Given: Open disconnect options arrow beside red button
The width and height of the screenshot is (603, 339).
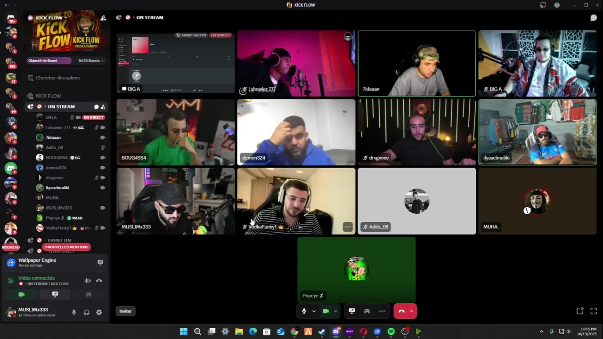Looking at the screenshot, I should [x=411, y=311].
